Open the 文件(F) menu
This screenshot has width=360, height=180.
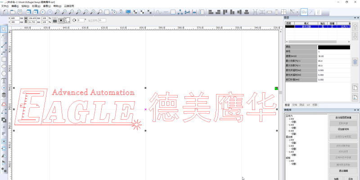tap(5, 6)
